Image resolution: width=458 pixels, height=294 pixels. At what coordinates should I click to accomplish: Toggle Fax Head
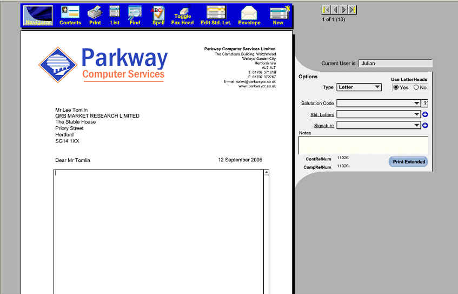pyautogui.click(x=182, y=16)
